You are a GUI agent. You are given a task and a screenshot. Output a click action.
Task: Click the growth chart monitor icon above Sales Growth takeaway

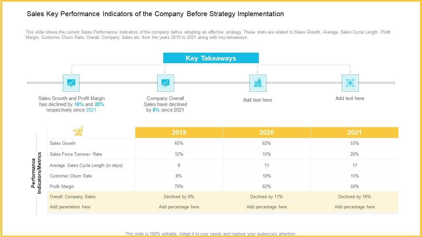click(71, 83)
